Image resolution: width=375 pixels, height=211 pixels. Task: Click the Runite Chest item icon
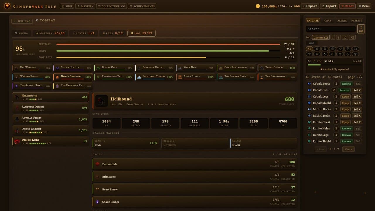coord(309,122)
